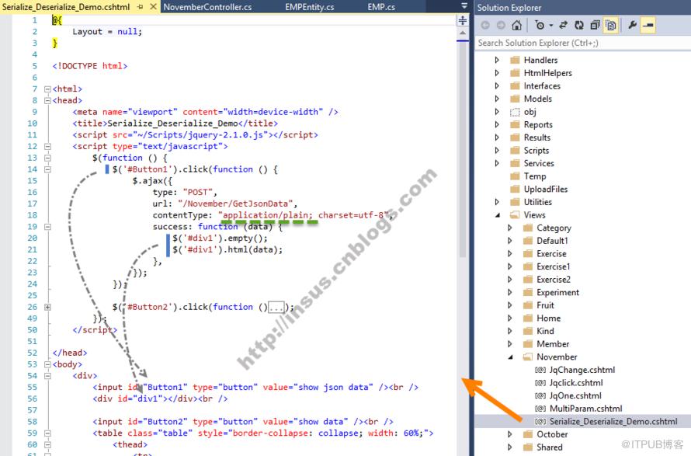Click the Back button in Solution Explorer
The height and width of the screenshot is (456, 691).
coord(485,25)
